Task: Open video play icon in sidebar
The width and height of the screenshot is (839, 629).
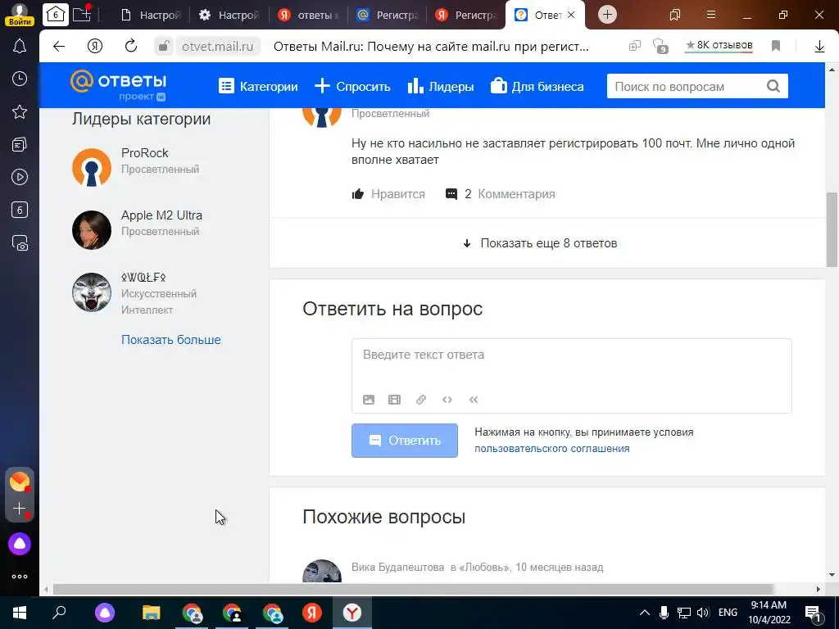Action: click(20, 177)
